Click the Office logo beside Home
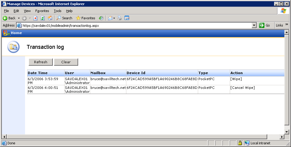Image resolution: width=291 pixels, height=147 pixels. pyautogui.click(x=6, y=33)
